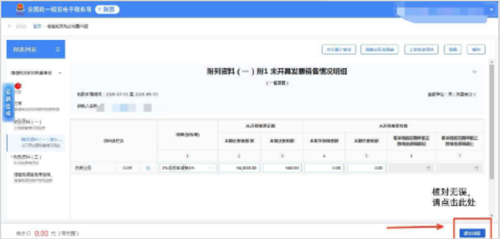This screenshot has height=239, width=500.
Task: Click the first outlined button in top toolbar
Action: point(339,50)
